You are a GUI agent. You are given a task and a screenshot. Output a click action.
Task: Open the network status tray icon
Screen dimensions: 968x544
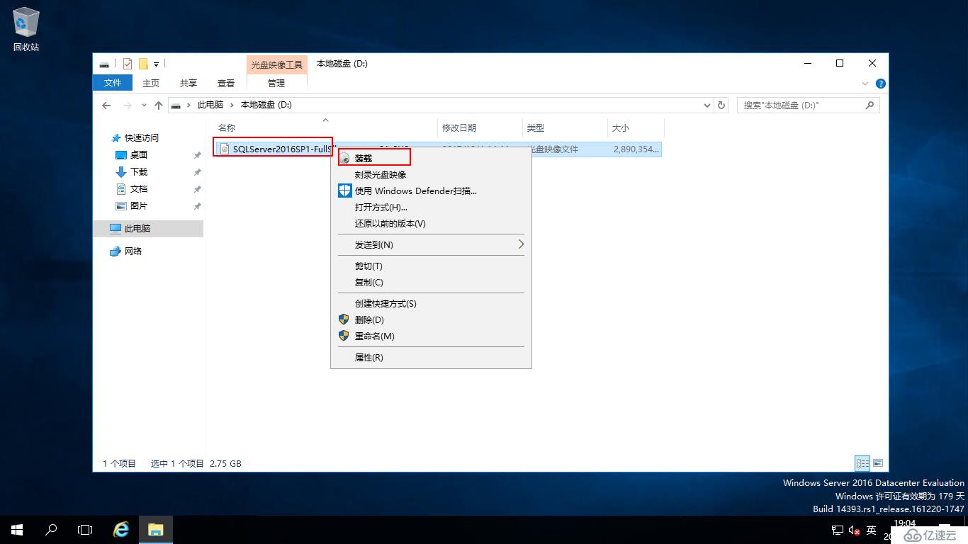pyautogui.click(x=837, y=530)
